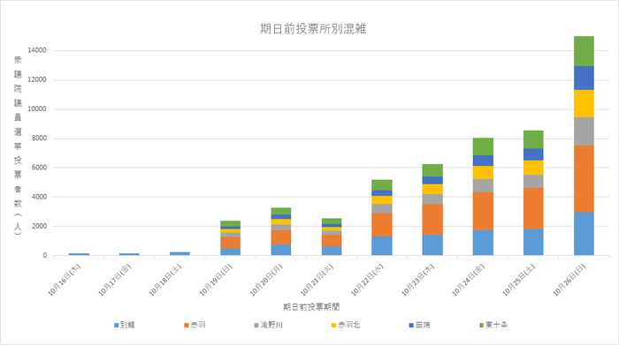This screenshot has width=619, height=345.
Task: Select the orange segment of the 10月23日 bar
Action: [x=432, y=220]
